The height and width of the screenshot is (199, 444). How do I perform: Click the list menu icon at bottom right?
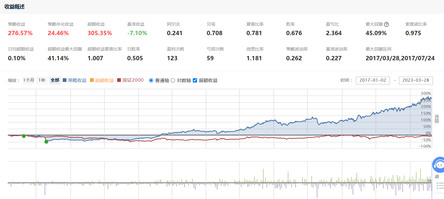(440, 185)
